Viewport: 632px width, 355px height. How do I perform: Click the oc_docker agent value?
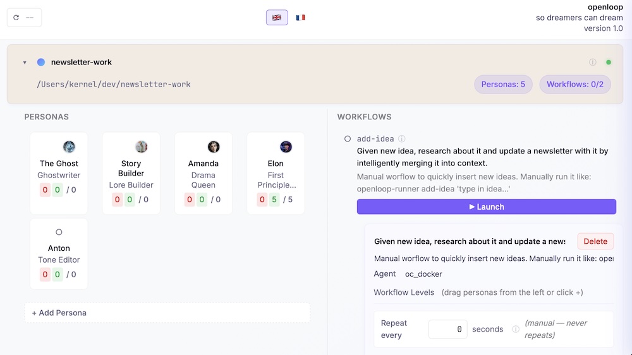coord(423,274)
